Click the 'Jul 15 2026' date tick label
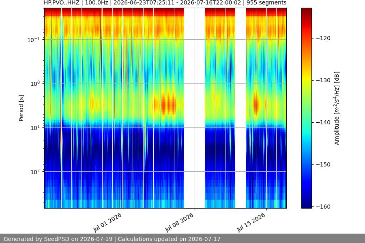 [x=251, y=222]
